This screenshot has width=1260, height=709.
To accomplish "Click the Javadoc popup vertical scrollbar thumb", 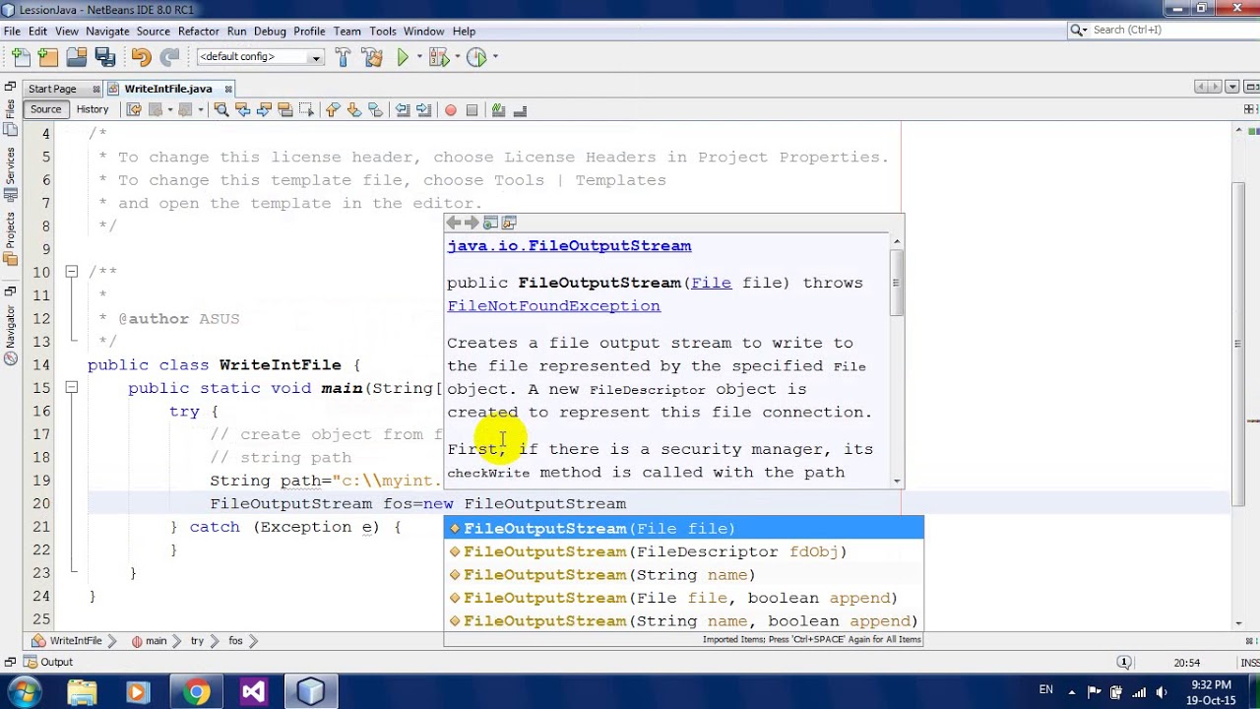I will click(x=896, y=283).
